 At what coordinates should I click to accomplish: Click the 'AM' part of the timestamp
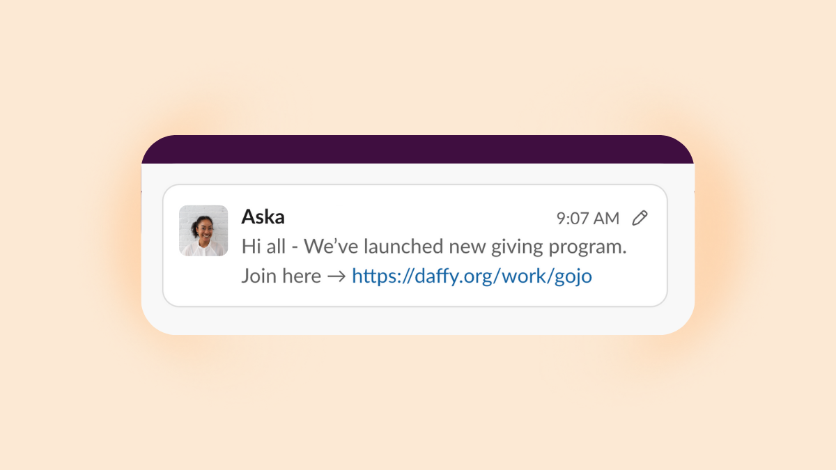pos(606,219)
